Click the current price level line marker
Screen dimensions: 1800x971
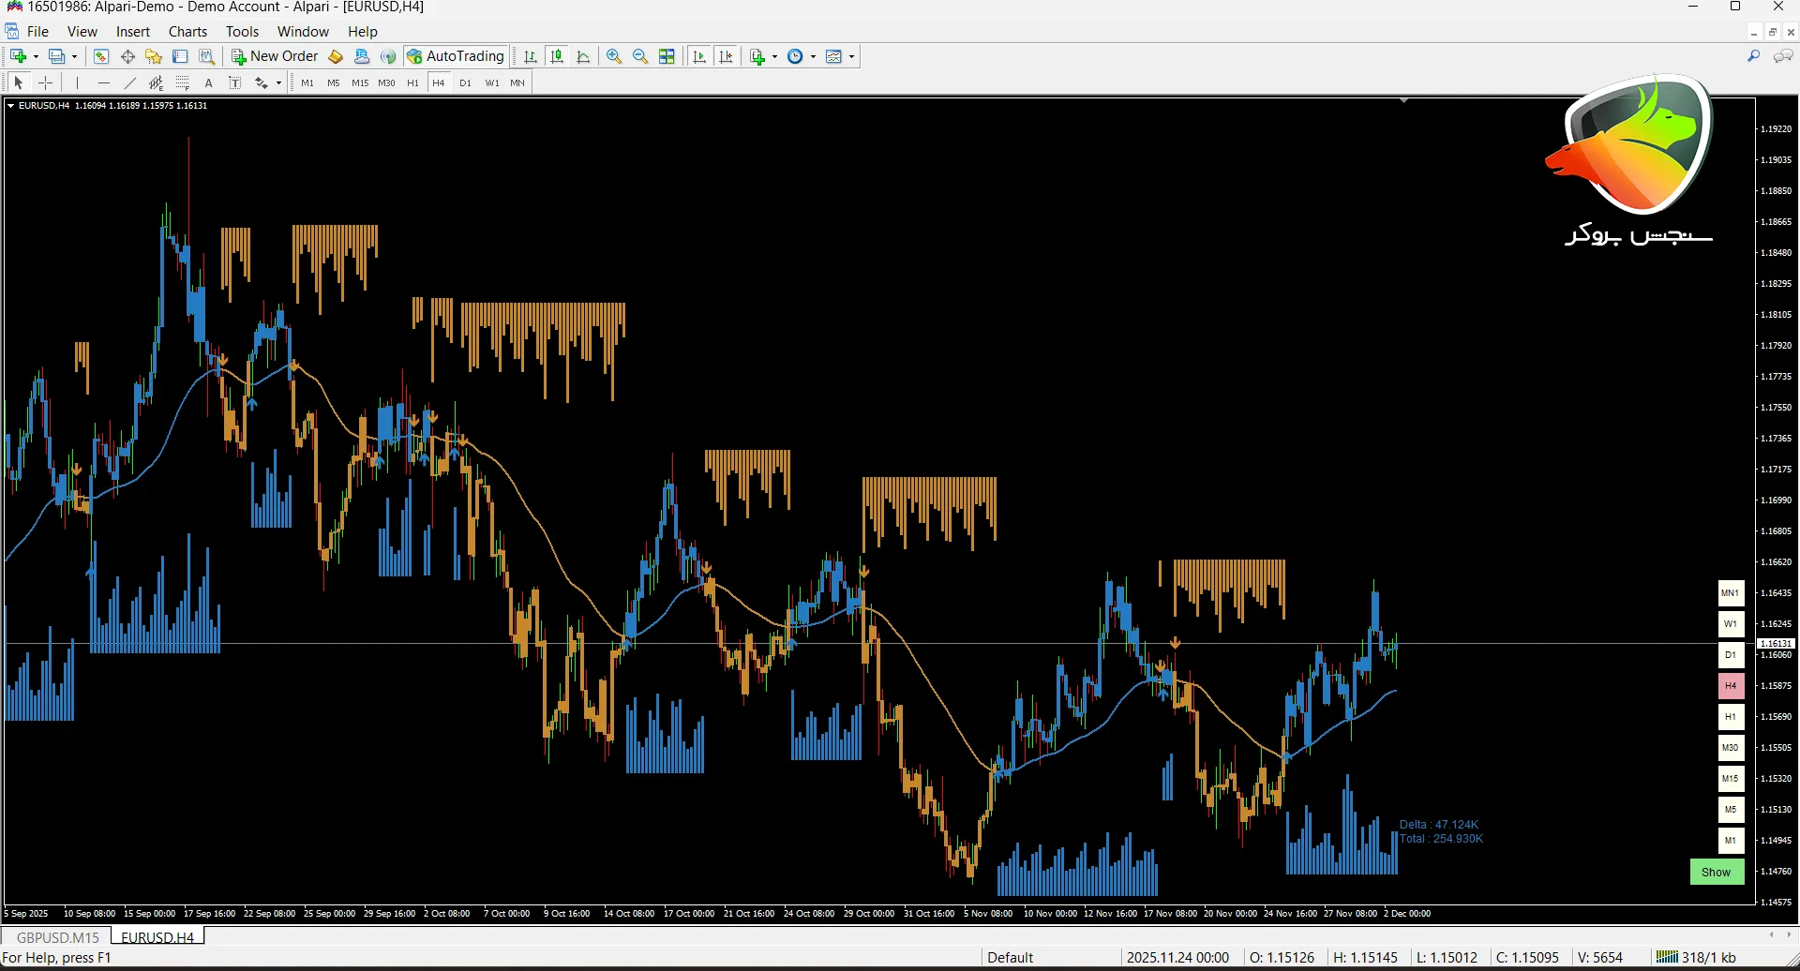(x=1775, y=643)
